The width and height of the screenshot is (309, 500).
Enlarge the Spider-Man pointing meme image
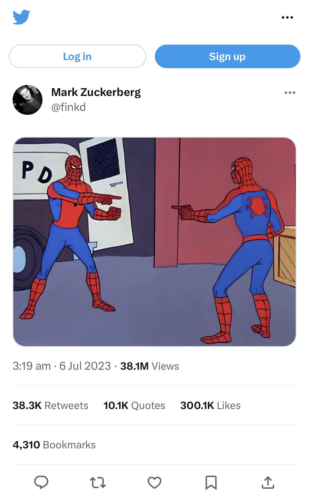154,241
